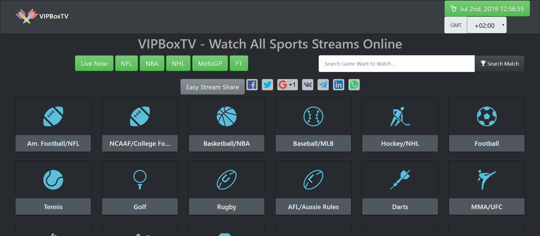Share stream on Facebook icon
Image resolution: width=540 pixels, height=236 pixels.
[x=252, y=85]
